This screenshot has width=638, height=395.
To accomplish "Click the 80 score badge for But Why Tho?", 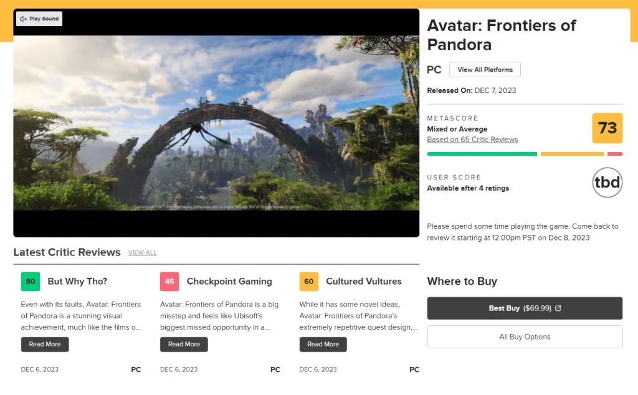I will (x=30, y=282).
